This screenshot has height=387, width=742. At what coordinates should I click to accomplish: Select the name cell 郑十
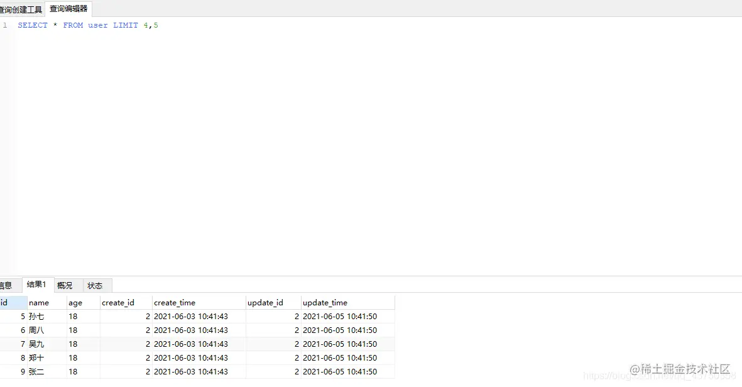tap(47, 357)
